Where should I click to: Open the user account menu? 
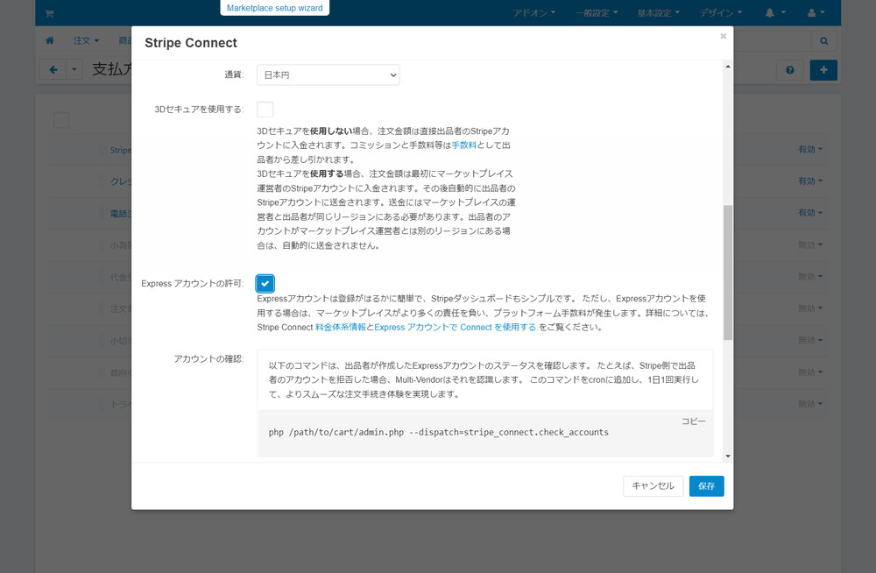click(x=816, y=13)
